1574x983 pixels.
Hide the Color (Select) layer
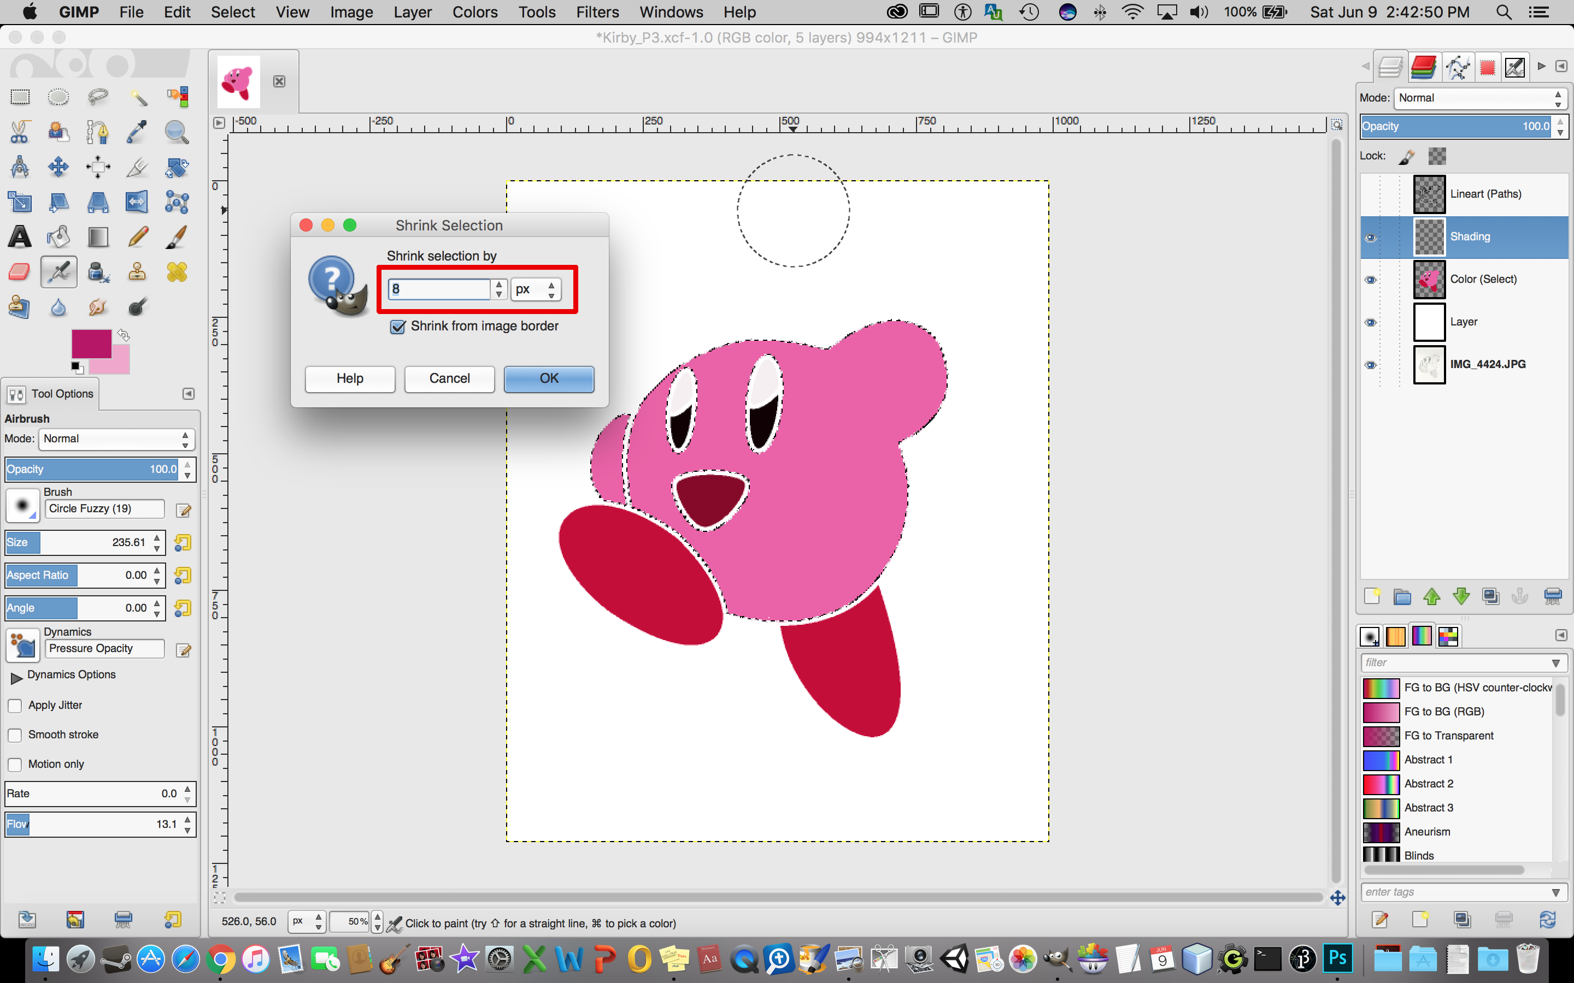[x=1371, y=280]
